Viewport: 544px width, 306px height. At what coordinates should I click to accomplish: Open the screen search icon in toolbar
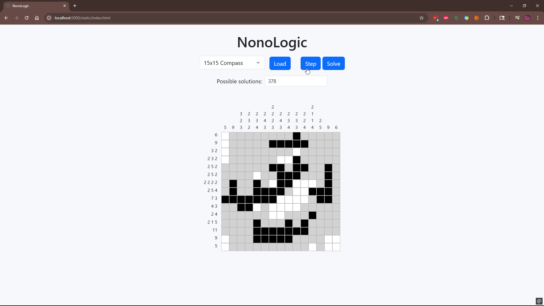pyautogui.click(x=502, y=18)
